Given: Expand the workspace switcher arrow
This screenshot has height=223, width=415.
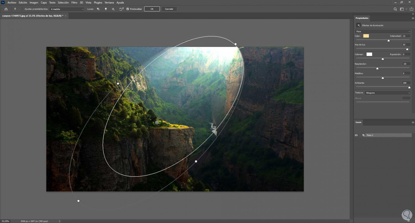Looking at the screenshot, I should pyautogui.click(x=406, y=9).
